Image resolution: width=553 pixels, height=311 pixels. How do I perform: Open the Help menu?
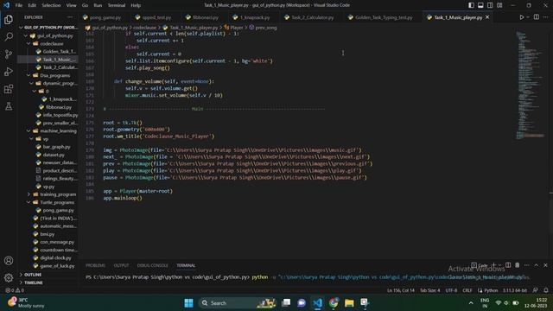(136, 5)
